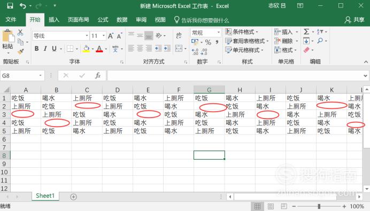Viewport: 370px width, 211px height.
Task: Add a new sheet
Action: 73,197
